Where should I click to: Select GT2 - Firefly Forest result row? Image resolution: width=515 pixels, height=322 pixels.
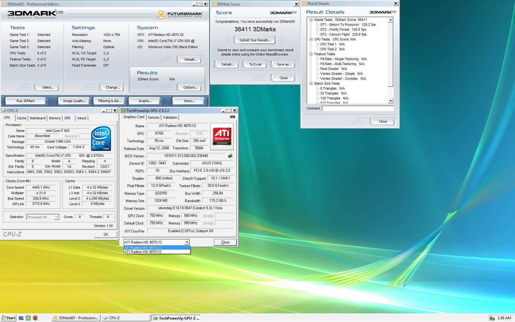(x=343, y=29)
